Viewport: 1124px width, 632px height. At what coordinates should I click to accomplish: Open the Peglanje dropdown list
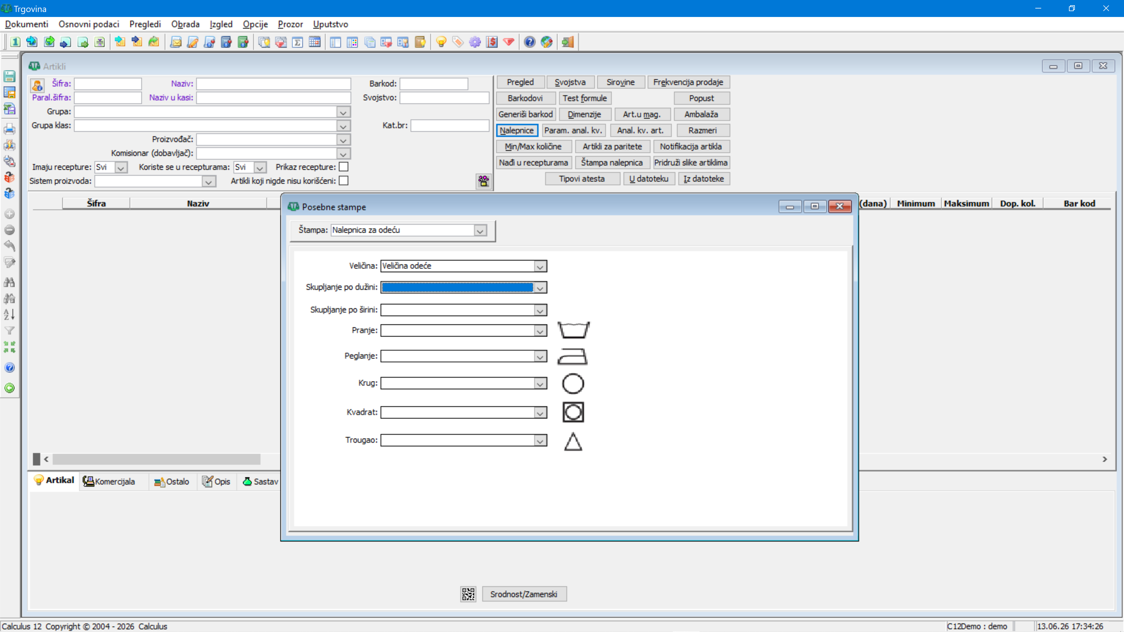[540, 356]
